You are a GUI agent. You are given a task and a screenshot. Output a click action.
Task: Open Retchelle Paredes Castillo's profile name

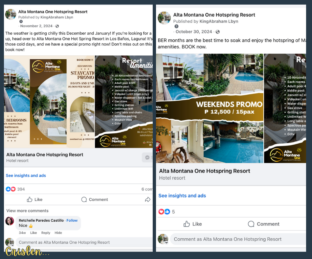click(x=41, y=220)
